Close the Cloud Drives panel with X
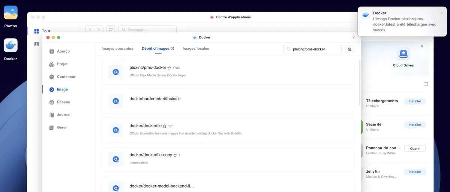Viewport: 450px width, 192px height. tap(422, 46)
